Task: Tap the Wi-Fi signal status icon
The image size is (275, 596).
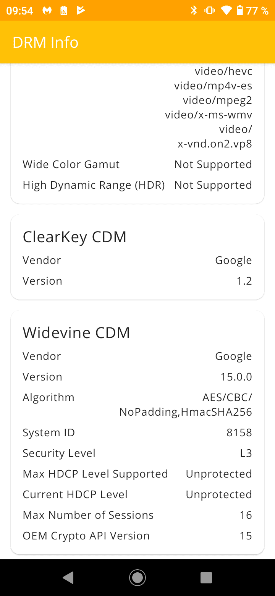Action: coord(226,11)
